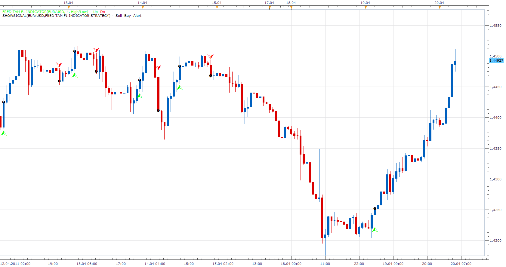Click the orange 18.04 day marker triangle
The width and height of the screenshot is (506, 267).
[291, 7]
